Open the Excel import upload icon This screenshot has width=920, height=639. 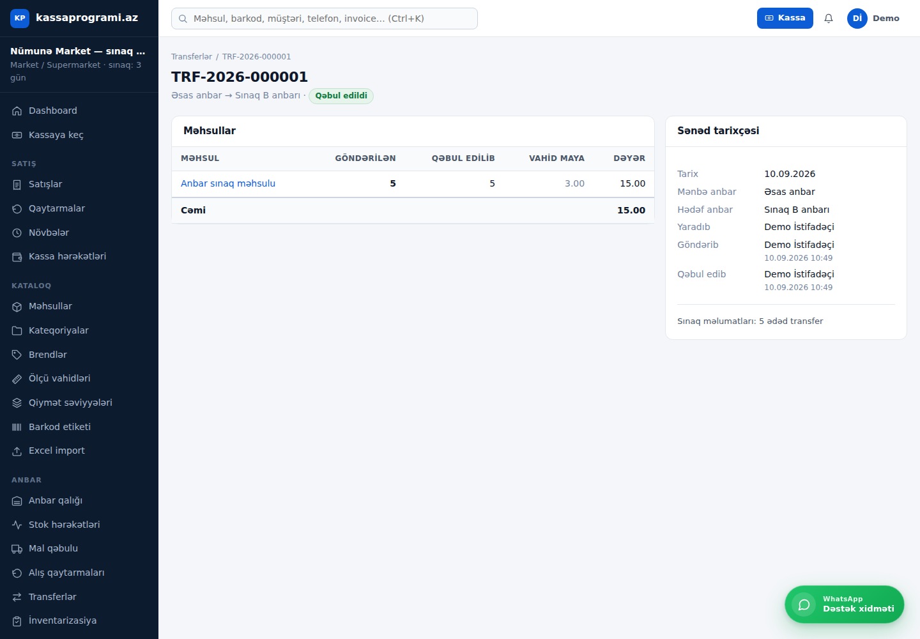point(17,451)
